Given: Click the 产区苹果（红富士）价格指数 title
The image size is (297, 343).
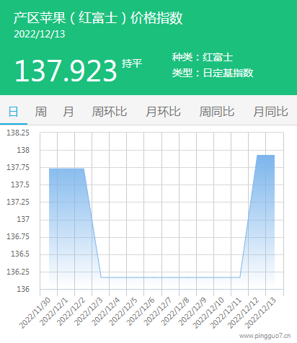Looking at the screenshot, I should (x=98, y=18).
